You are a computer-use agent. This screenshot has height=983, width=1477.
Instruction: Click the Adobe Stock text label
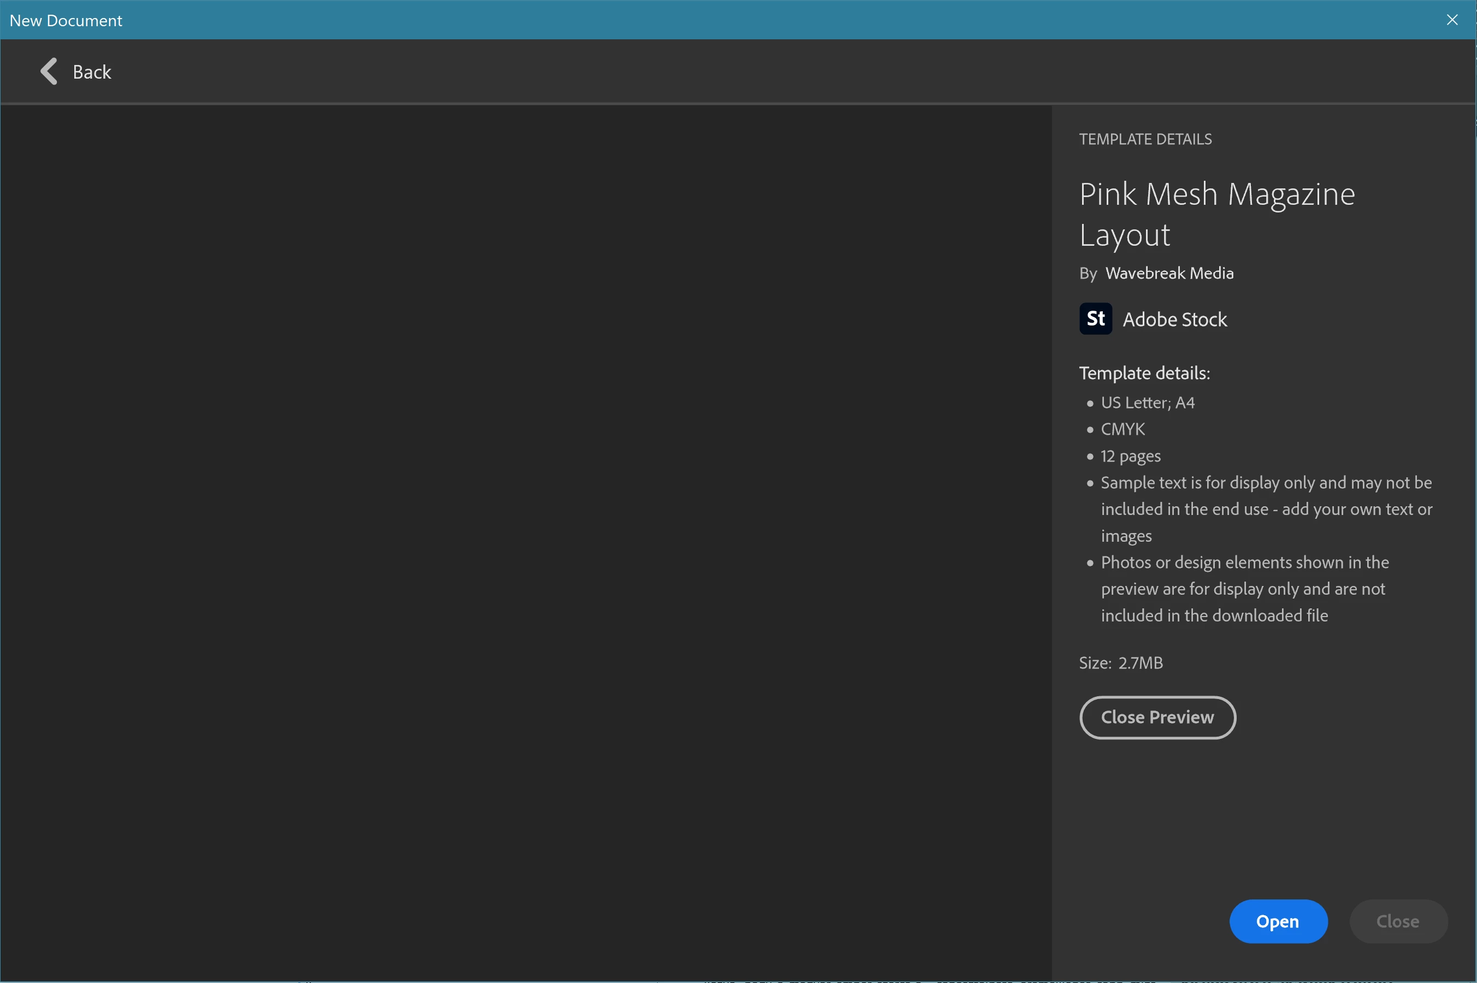coord(1174,319)
